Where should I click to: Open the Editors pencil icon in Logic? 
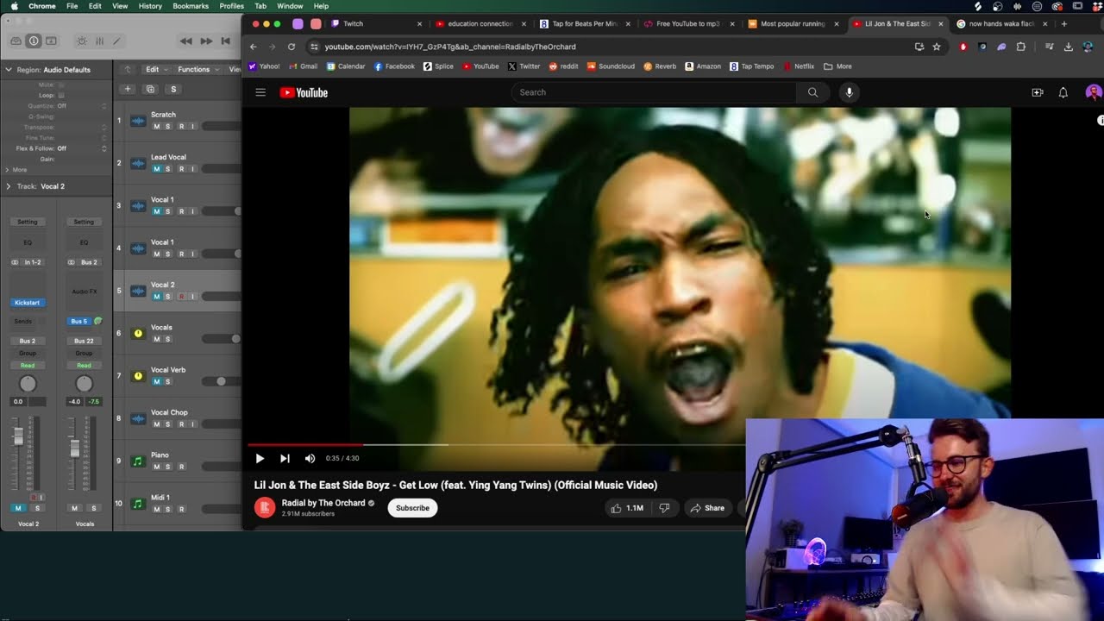point(116,41)
